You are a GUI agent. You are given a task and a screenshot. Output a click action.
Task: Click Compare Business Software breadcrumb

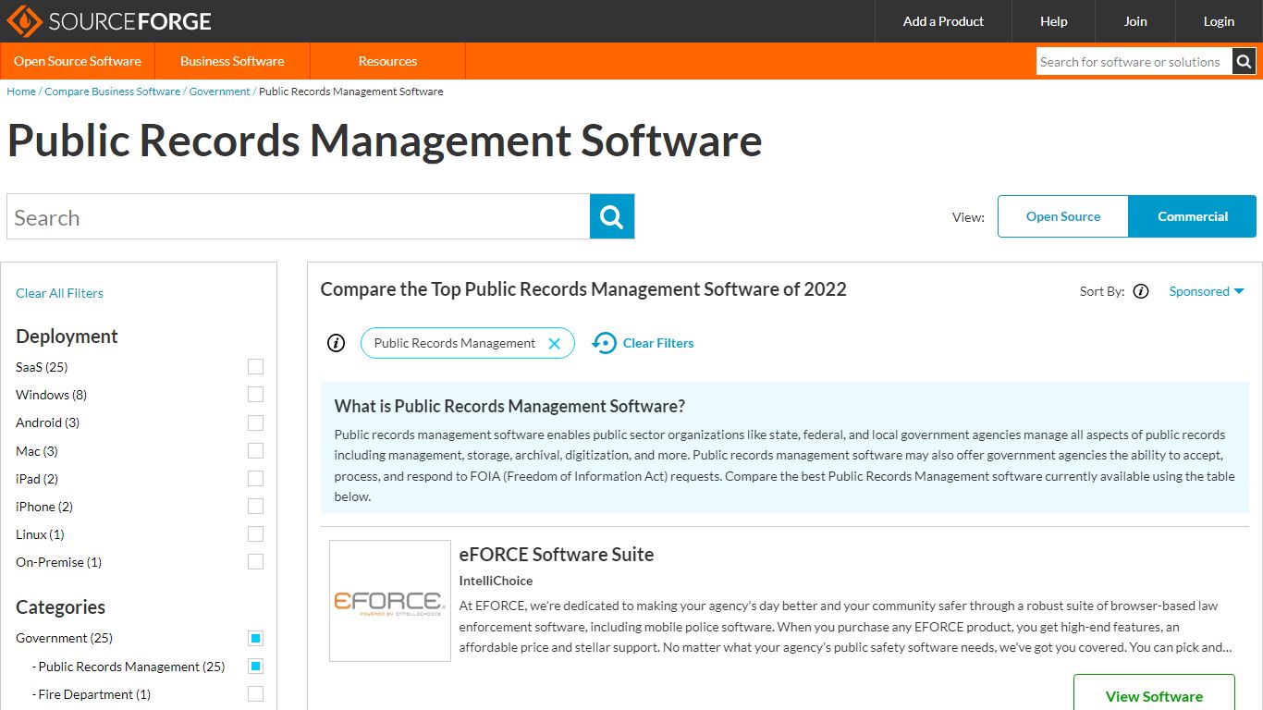[113, 92]
